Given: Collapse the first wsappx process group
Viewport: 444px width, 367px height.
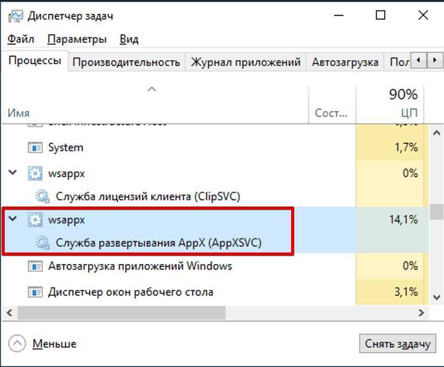Looking at the screenshot, I should click(x=13, y=173).
